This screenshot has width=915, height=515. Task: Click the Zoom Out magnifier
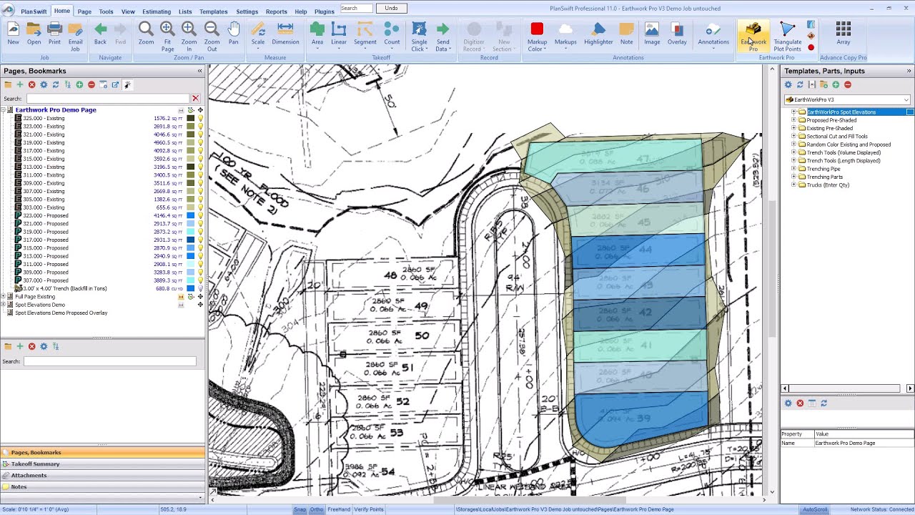coord(212,36)
